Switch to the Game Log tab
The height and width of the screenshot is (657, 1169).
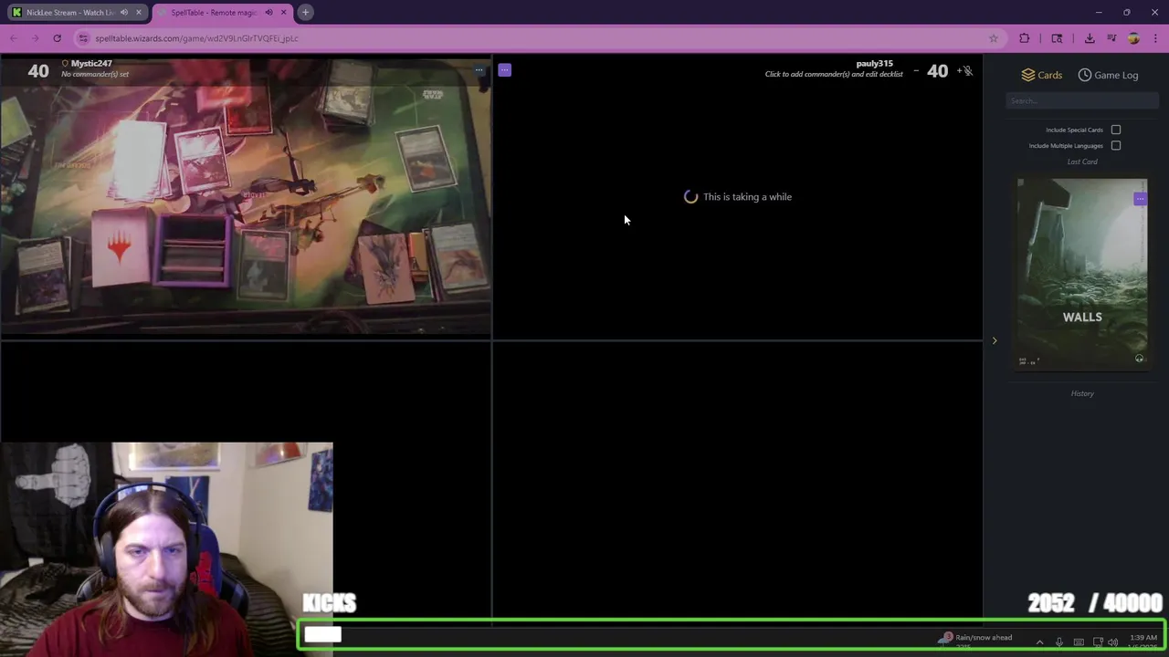point(1108,75)
